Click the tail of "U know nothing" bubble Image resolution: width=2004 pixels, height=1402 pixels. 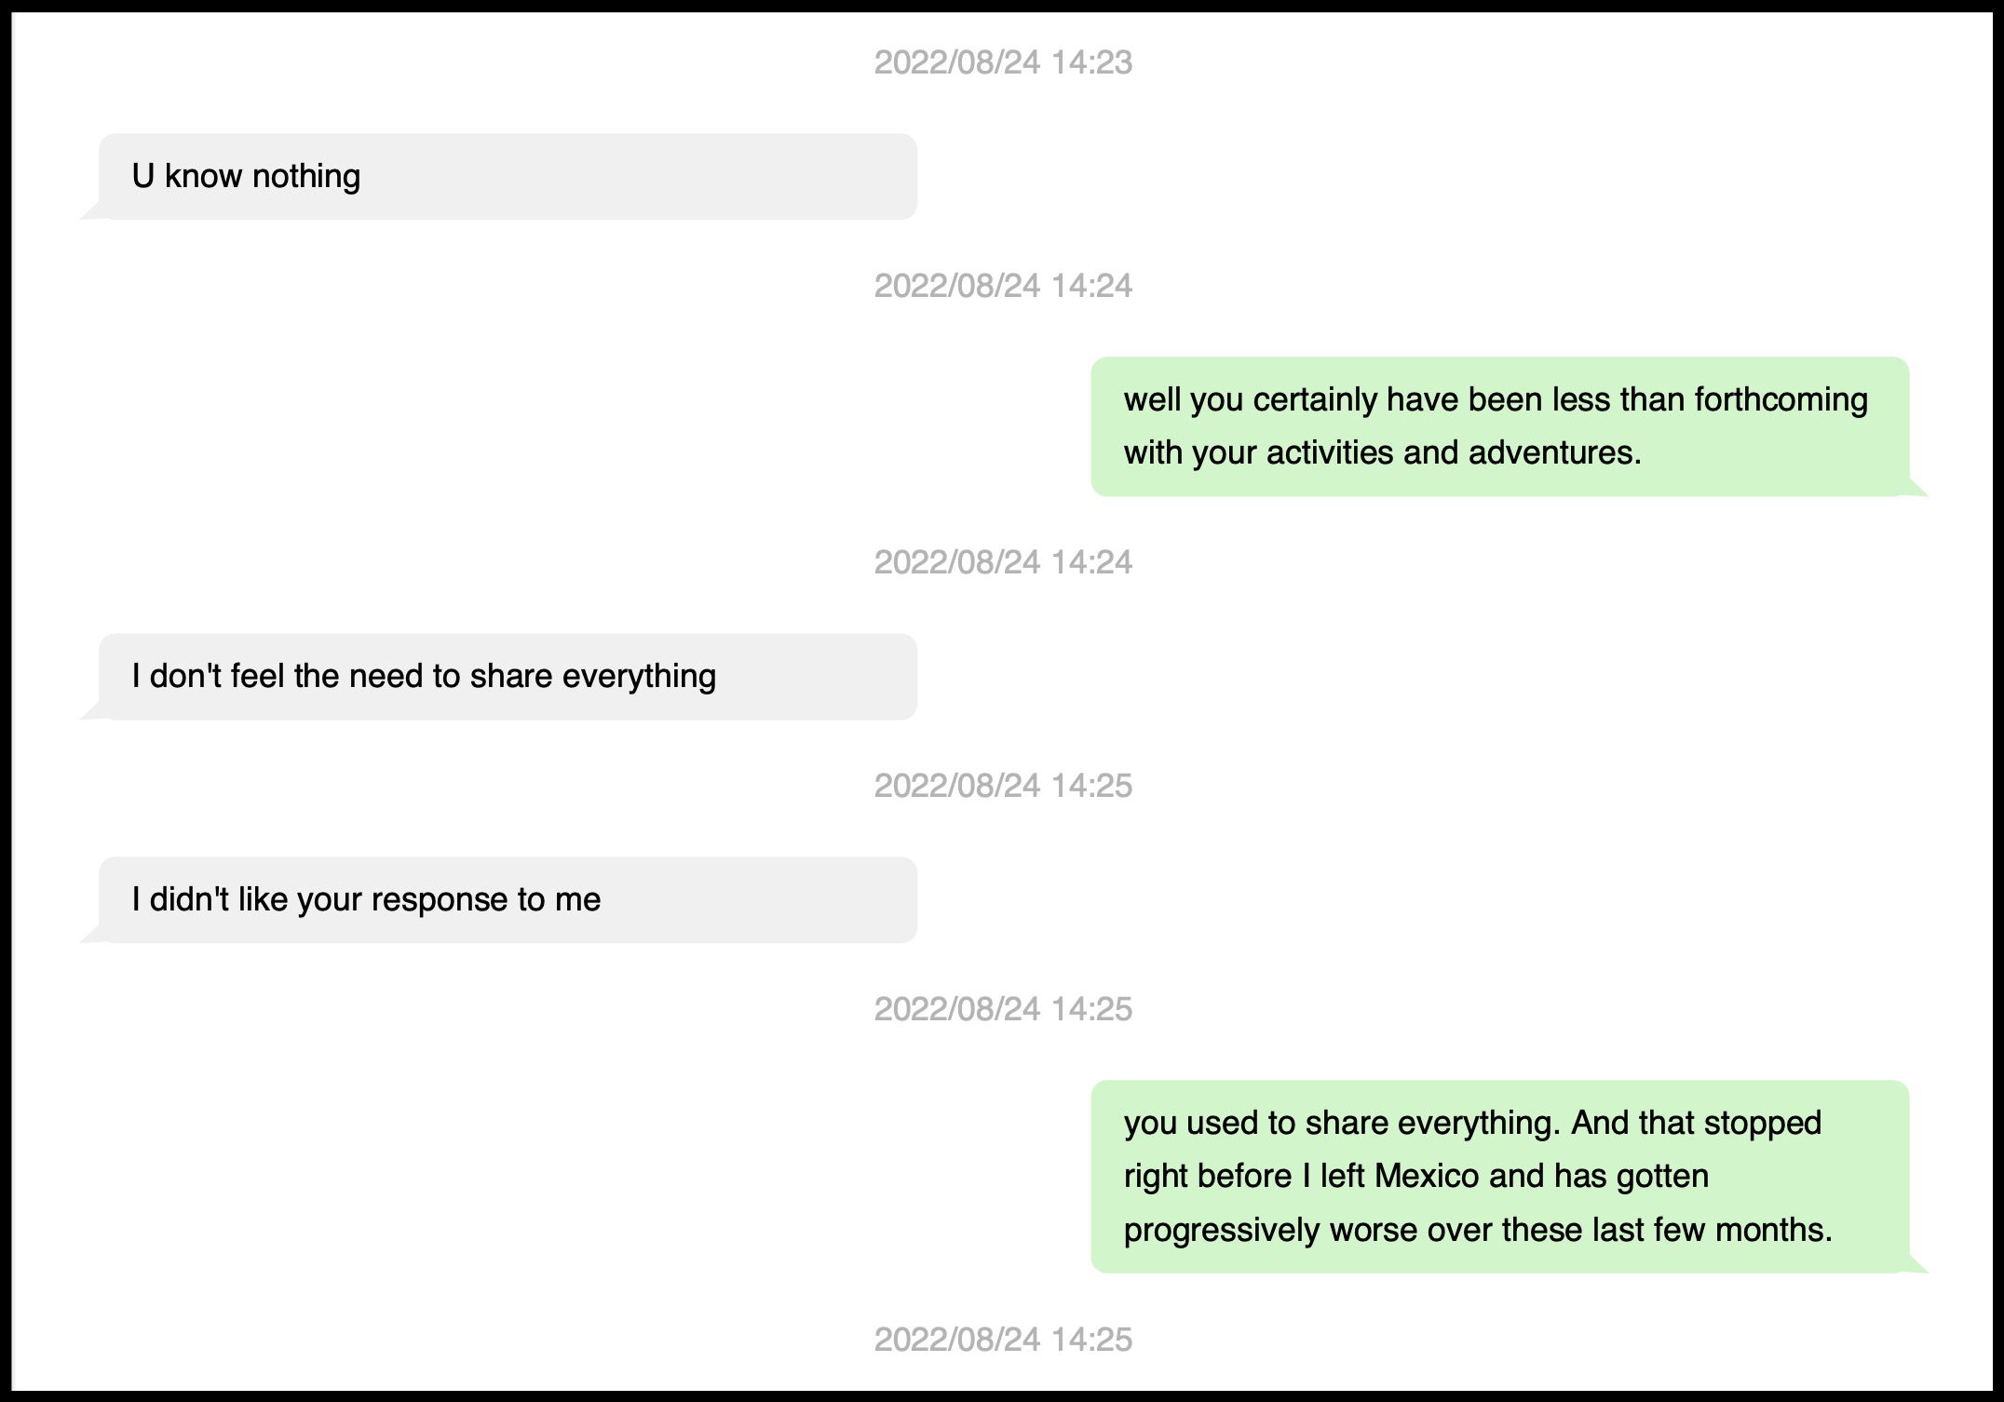tap(91, 212)
